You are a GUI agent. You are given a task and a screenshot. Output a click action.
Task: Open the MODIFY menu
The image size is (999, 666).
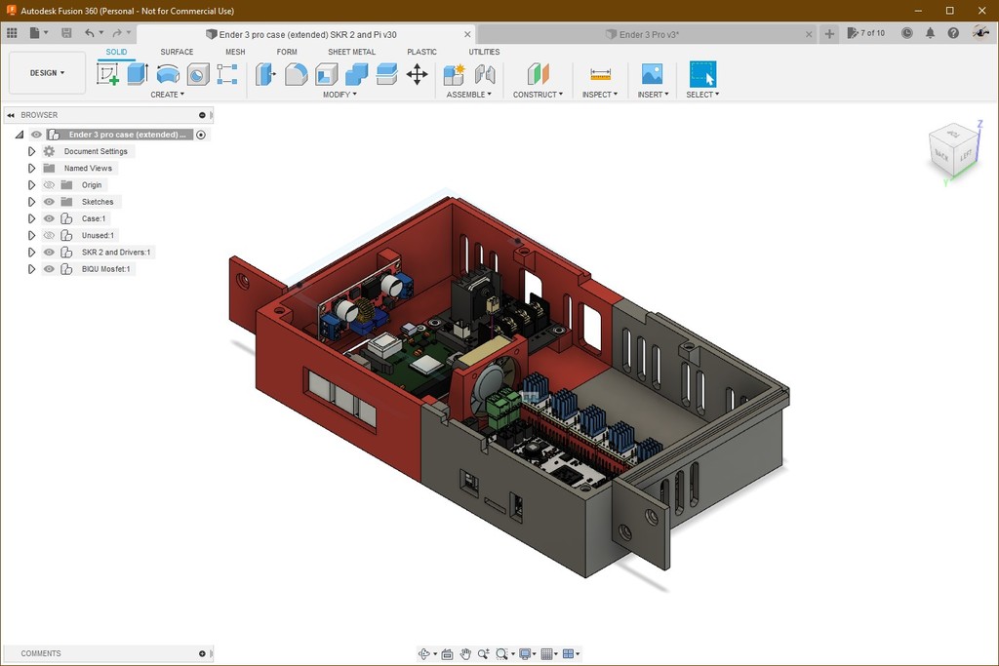coord(340,95)
